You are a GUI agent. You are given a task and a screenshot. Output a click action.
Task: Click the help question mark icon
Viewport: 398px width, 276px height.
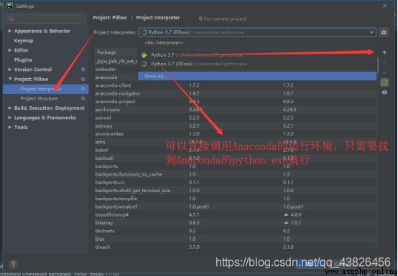point(13,265)
